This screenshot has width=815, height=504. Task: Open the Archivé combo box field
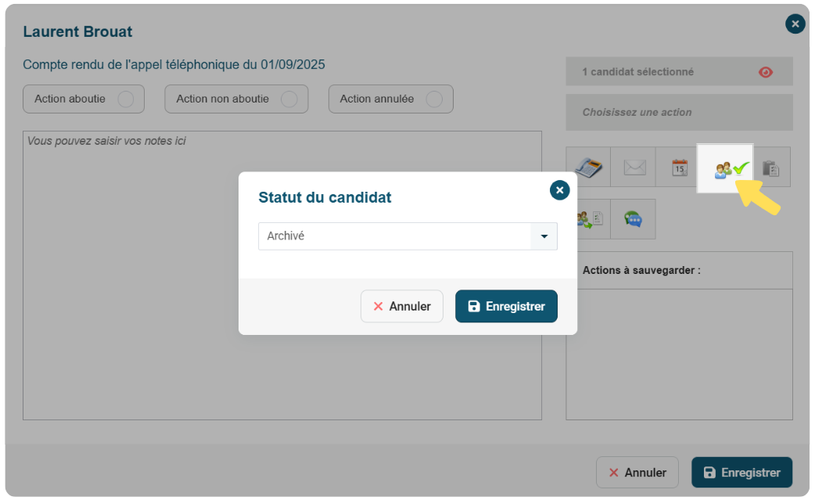pyautogui.click(x=408, y=236)
